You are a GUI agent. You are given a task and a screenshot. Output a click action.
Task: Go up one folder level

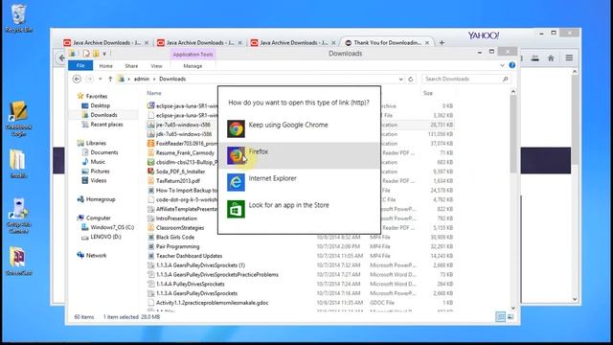(x=110, y=79)
